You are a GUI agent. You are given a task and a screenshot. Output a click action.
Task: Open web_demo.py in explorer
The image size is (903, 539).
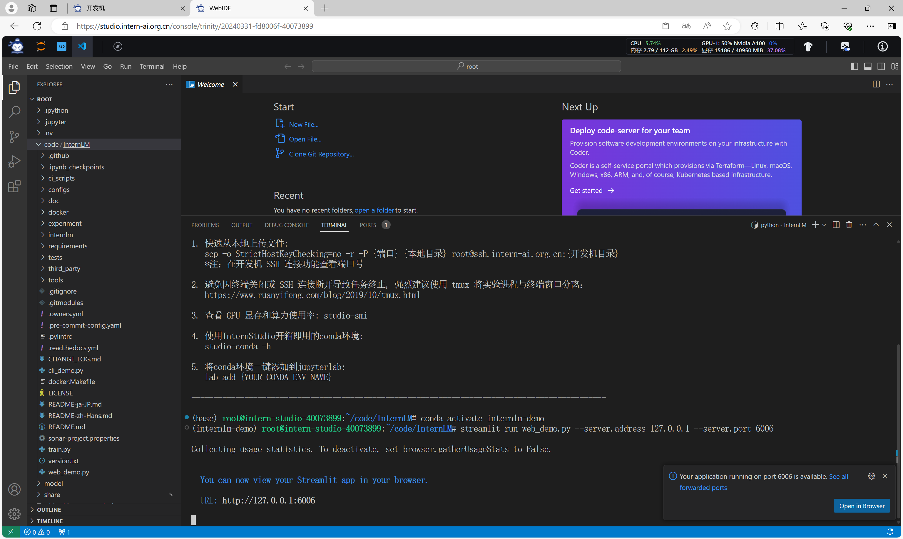104,472
